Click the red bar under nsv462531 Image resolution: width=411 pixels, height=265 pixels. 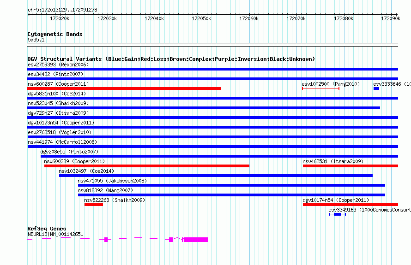tap(351, 166)
